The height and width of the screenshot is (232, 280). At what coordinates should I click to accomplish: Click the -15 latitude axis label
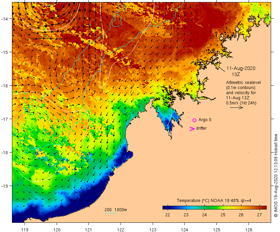click(x=4, y=52)
